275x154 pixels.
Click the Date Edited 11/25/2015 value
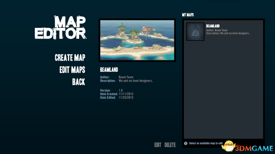(x=126, y=98)
